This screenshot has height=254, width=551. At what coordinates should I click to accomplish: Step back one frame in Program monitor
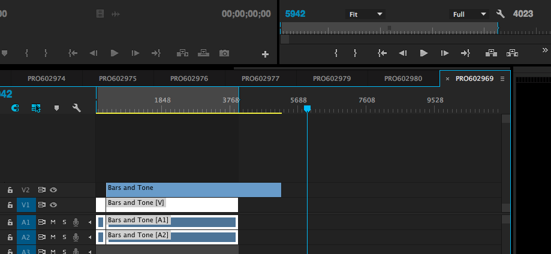[403, 53]
